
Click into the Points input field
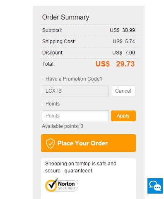(75, 116)
